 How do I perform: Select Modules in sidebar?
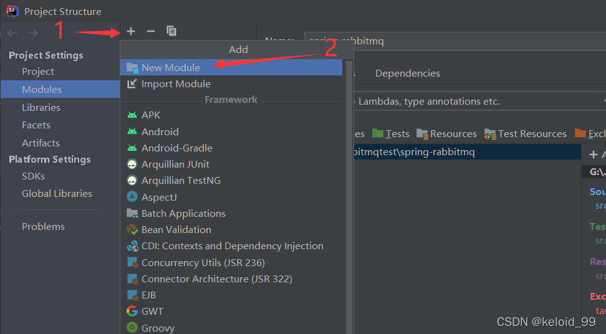click(x=60, y=89)
